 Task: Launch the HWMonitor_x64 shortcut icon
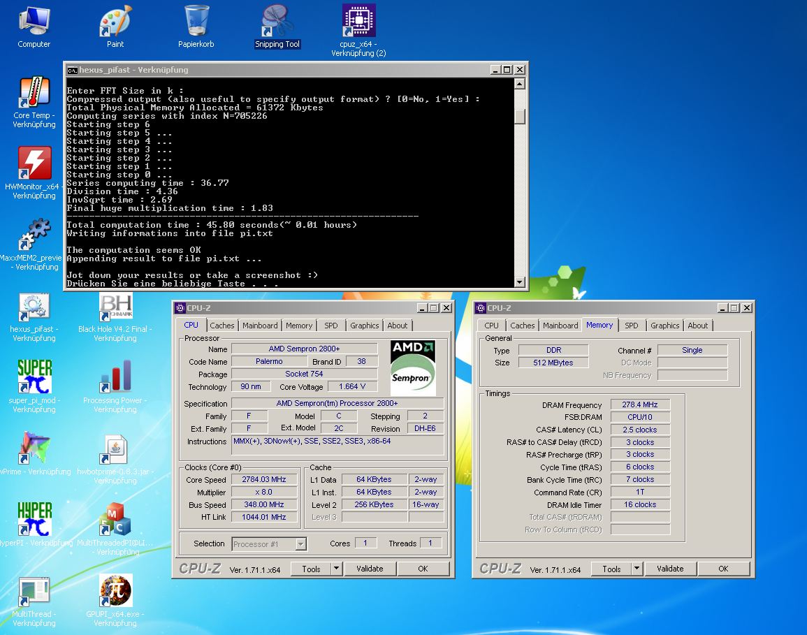tap(34, 163)
